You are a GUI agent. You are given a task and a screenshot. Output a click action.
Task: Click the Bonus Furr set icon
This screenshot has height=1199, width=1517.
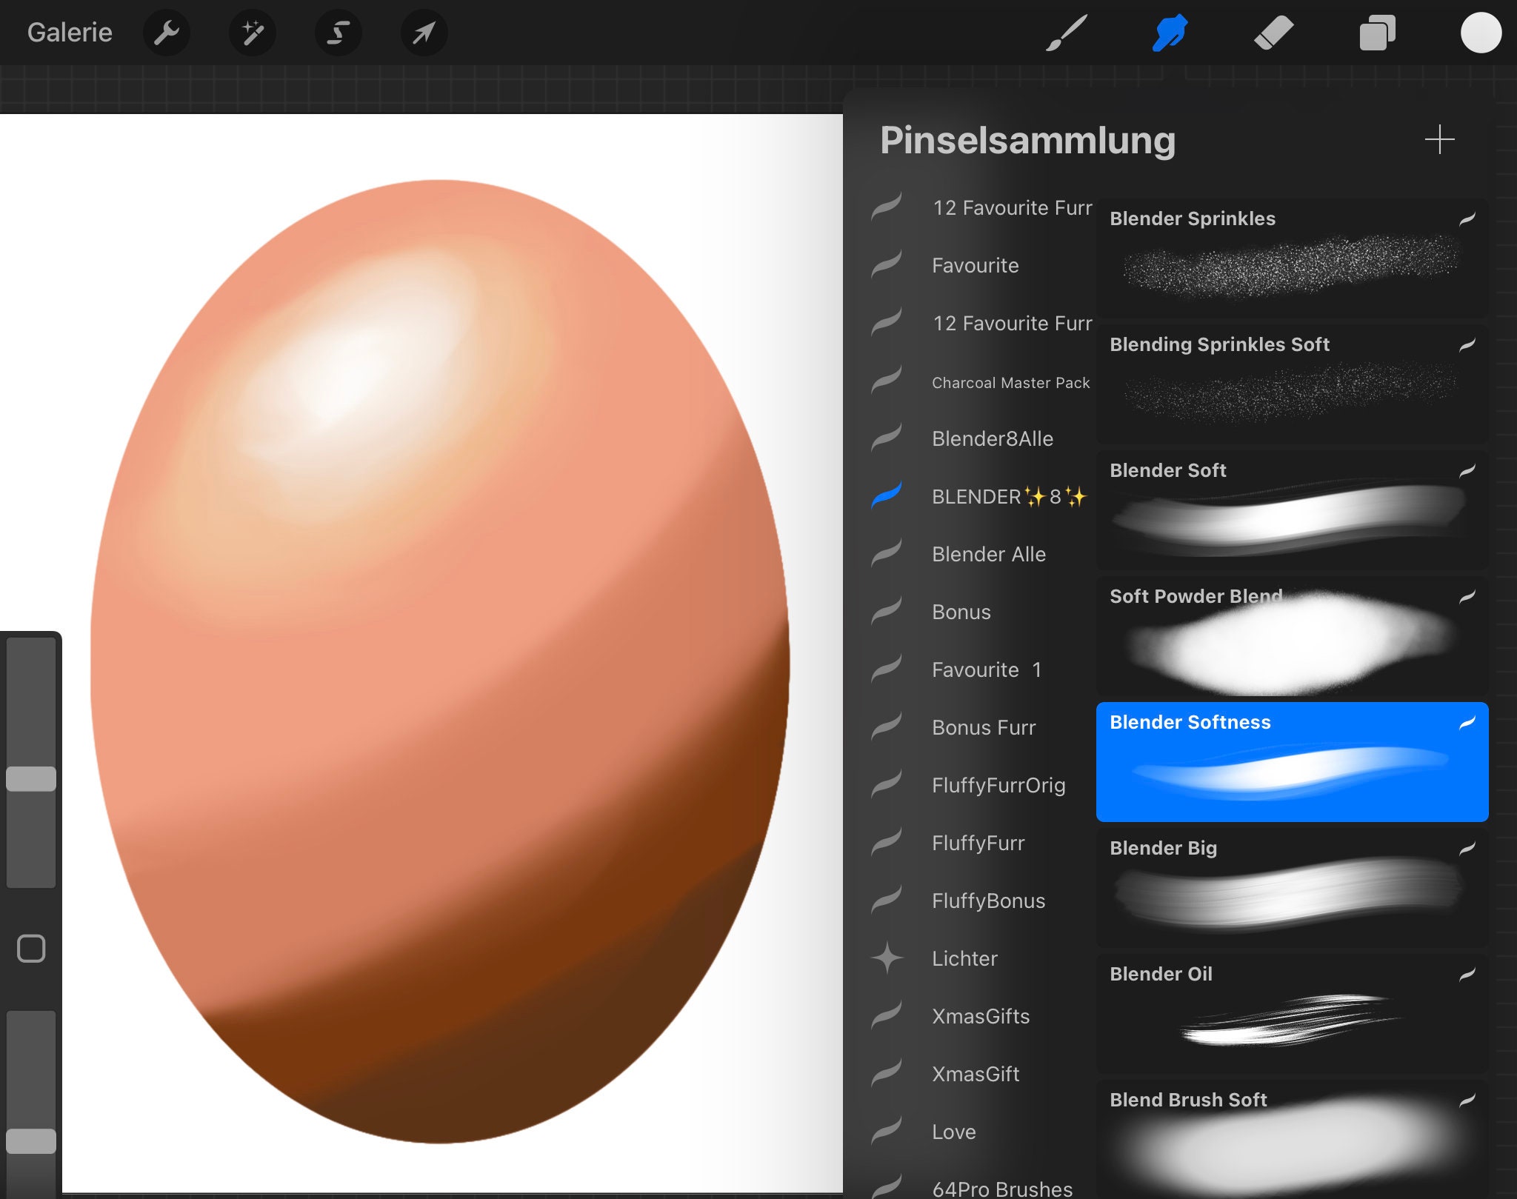[x=887, y=726]
